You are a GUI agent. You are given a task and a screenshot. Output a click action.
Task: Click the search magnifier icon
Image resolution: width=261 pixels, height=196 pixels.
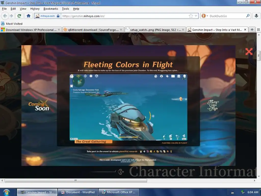[248, 16]
